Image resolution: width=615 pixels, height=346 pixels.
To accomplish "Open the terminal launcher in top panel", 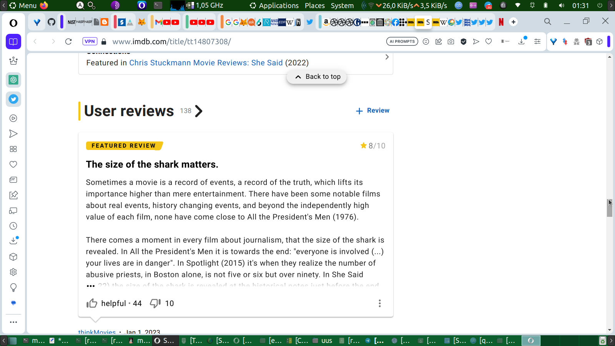I will tap(158, 5).
